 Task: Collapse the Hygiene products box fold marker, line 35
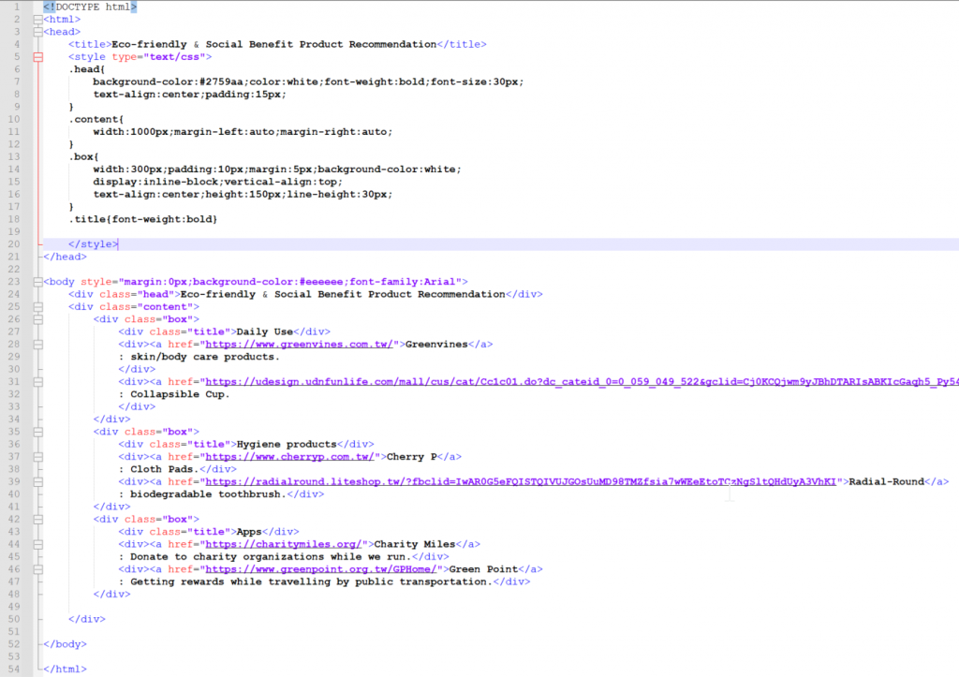(x=37, y=432)
